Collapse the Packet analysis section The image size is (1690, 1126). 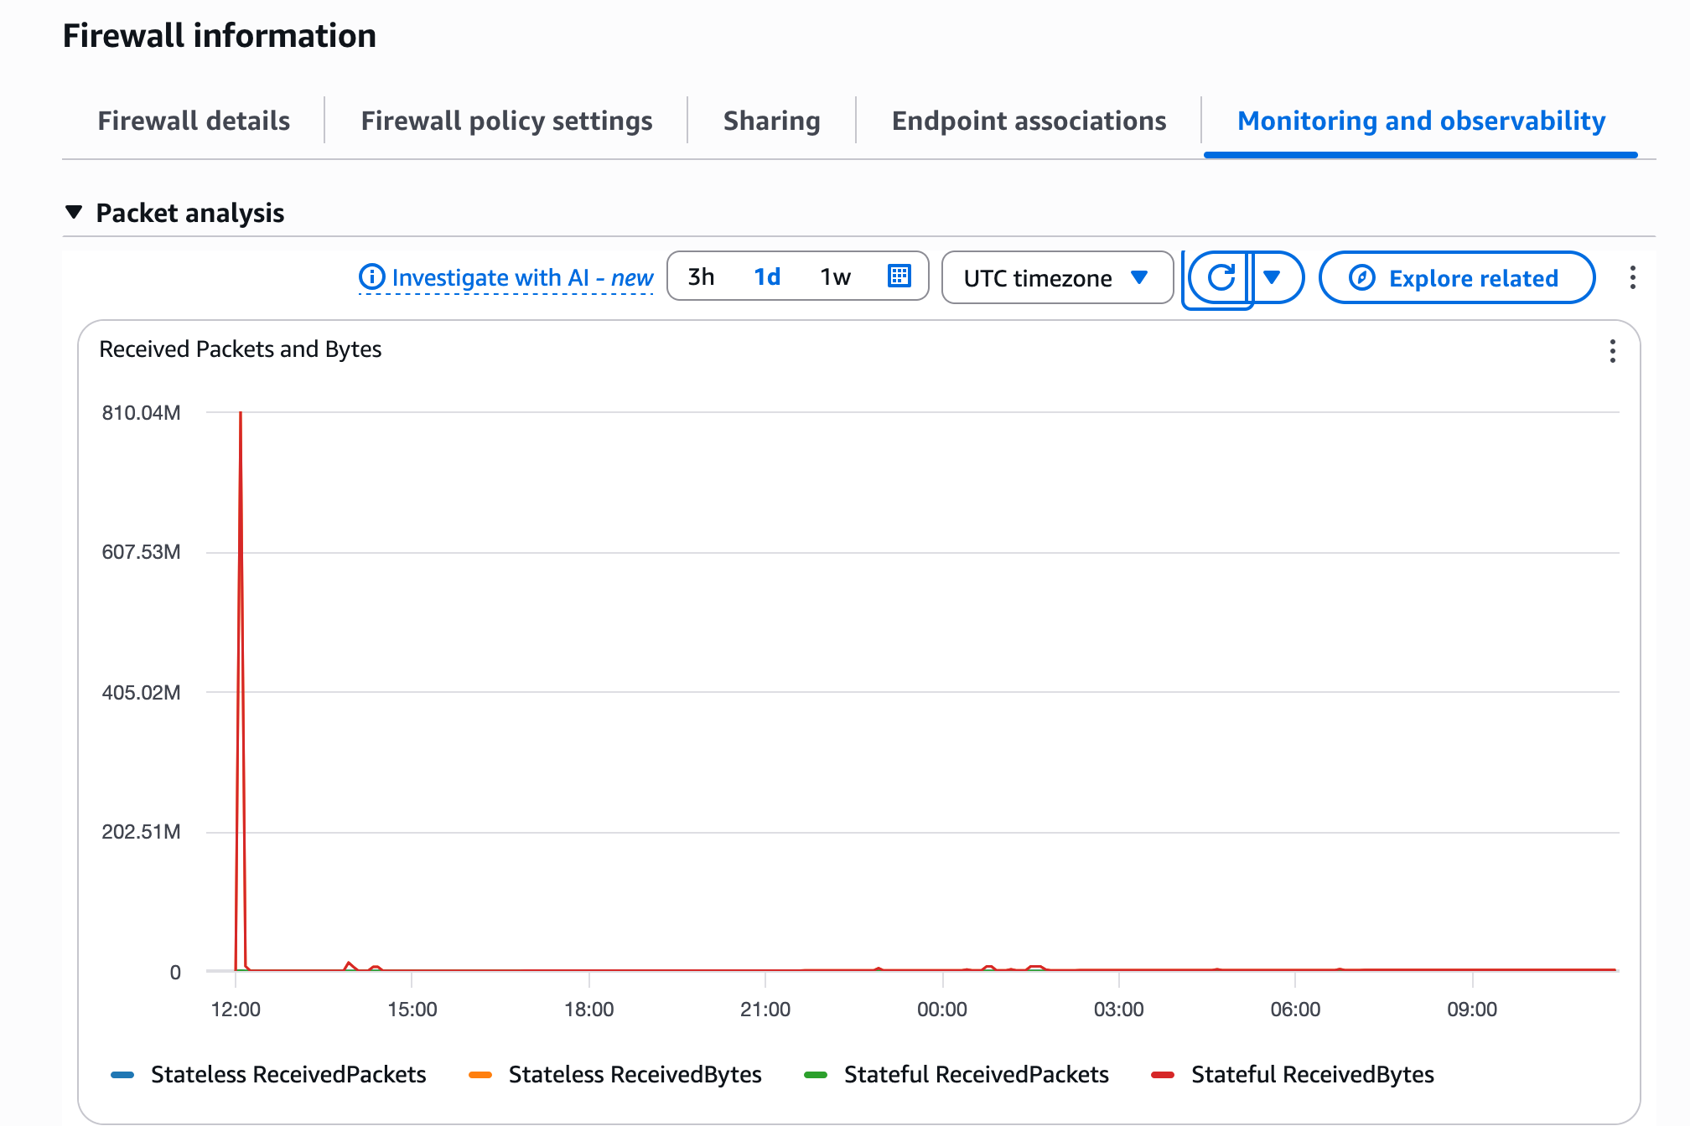74,212
